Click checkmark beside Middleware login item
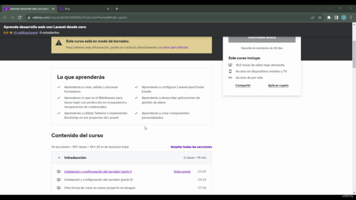This screenshot has height=200, width=356. pyautogui.click(x=59, y=98)
